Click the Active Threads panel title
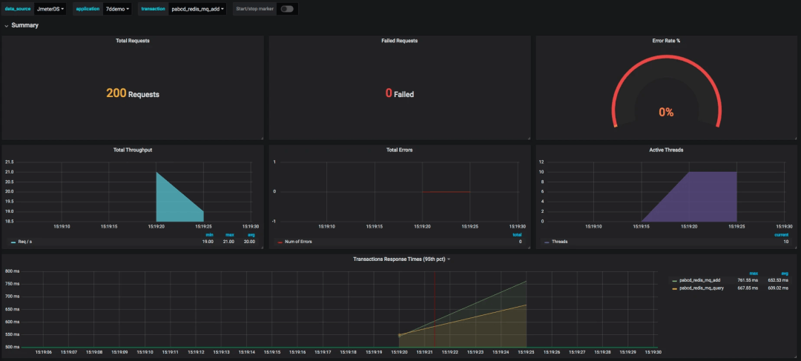The image size is (801, 361). (x=666, y=150)
